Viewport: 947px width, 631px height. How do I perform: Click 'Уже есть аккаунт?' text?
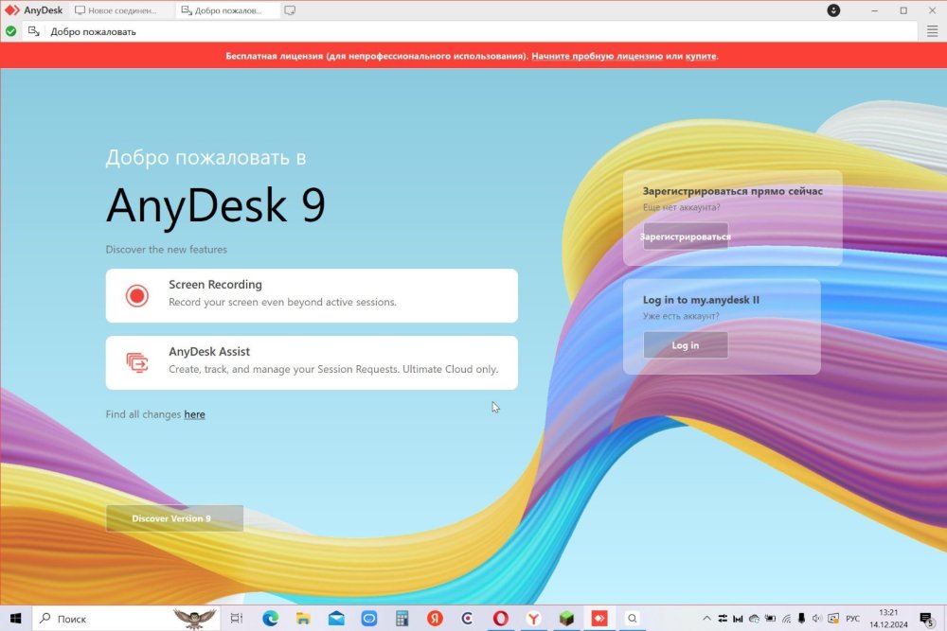[681, 316]
